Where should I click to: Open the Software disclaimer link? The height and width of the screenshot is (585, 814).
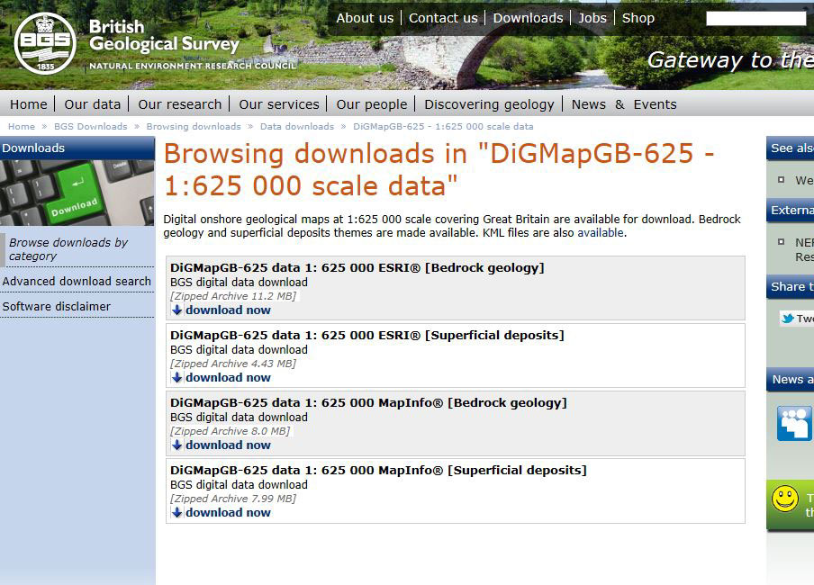(57, 307)
